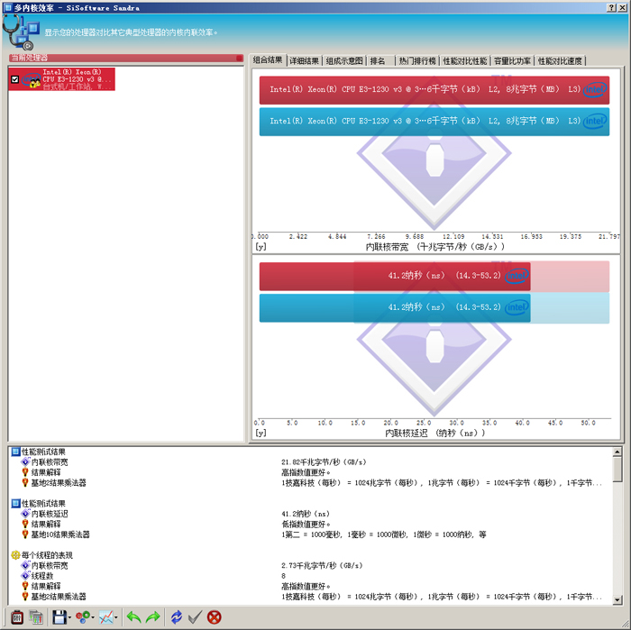Image resolution: width=631 pixels, height=630 pixels.
Task: Open the save icon dropdown arrow
Action: [69, 617]
